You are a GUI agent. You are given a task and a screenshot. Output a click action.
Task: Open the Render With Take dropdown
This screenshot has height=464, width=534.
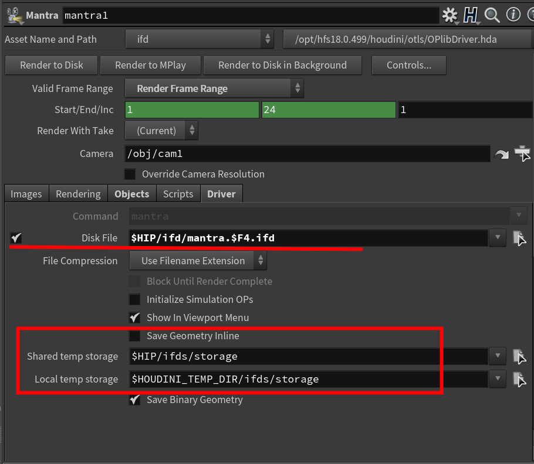(x=161, y=131)
